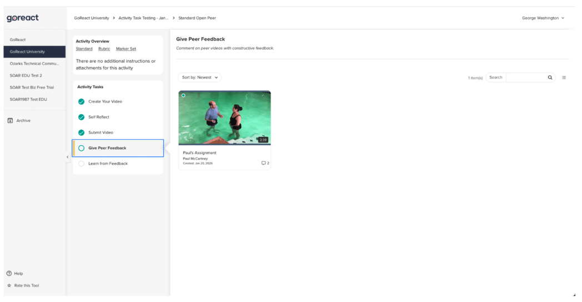Switch to list view icon

tap(564, 78)
